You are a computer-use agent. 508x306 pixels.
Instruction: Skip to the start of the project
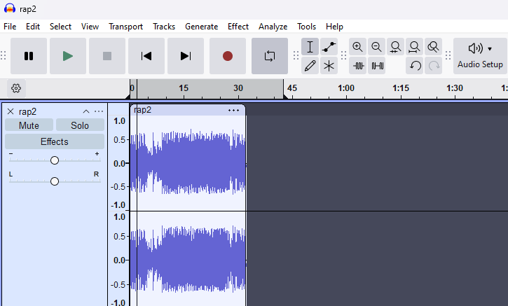coord(146,56)
